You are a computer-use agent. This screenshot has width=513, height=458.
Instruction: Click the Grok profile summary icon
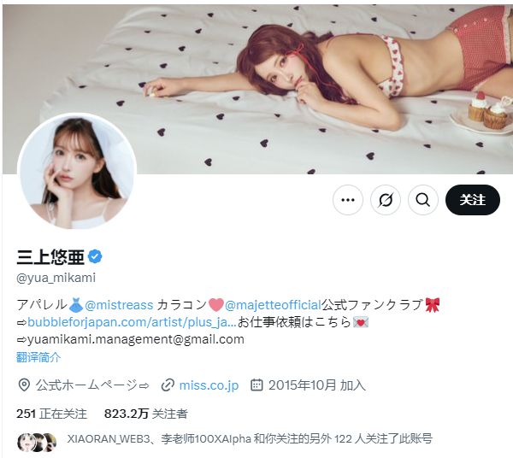pyautogui.click(x=386, y=200)
